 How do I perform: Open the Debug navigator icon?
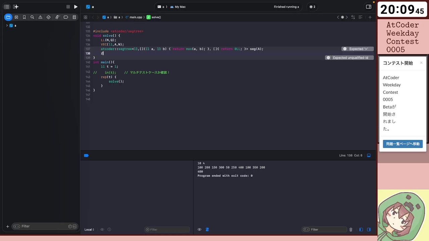coord(57,17)
